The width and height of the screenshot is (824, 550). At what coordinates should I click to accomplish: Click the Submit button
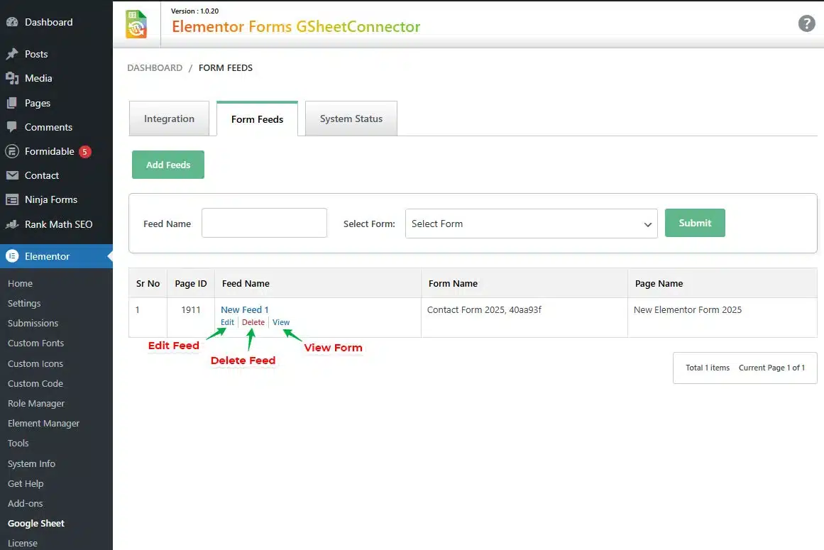(x=695, y=223)
